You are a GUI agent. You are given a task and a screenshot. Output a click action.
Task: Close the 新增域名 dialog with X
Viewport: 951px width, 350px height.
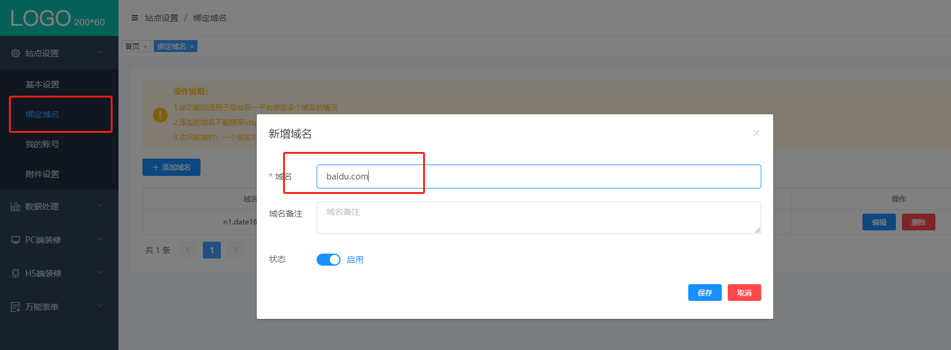(756, 133)
